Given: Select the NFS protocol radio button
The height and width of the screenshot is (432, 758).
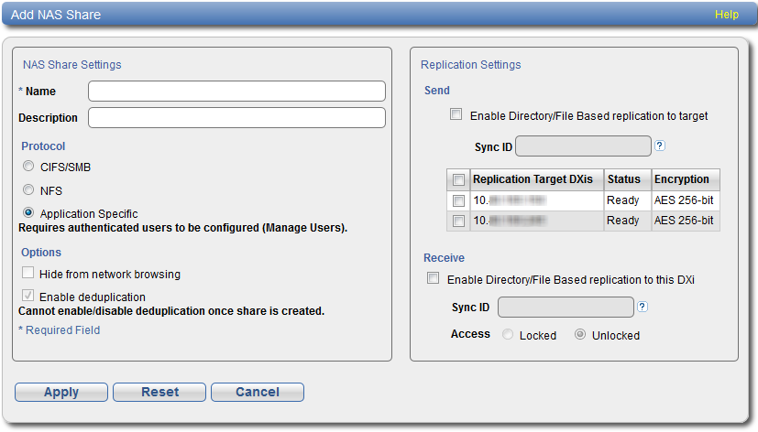Looking at the screenshot, I should tap(28, 190).
